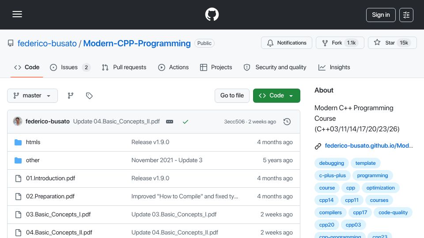Viewport: 424px width, 238px height.
Task: Switch to the Code tab
Action: (x=27, y=67)
